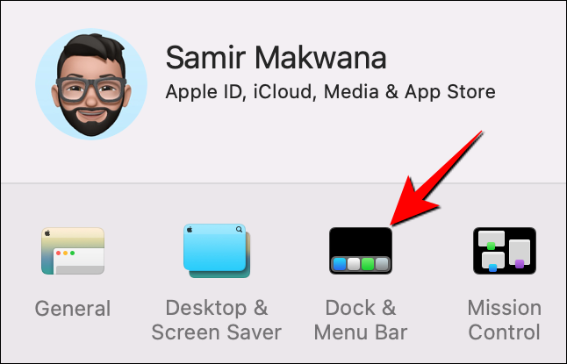Click the 'Menu Bar' line of text
Viewport: 567px width, 364px height.
click(x=361, y=332)
